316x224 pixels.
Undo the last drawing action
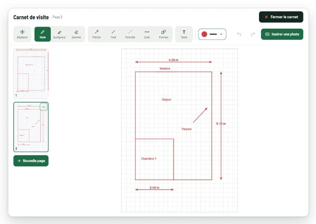(x=239, y=34)
